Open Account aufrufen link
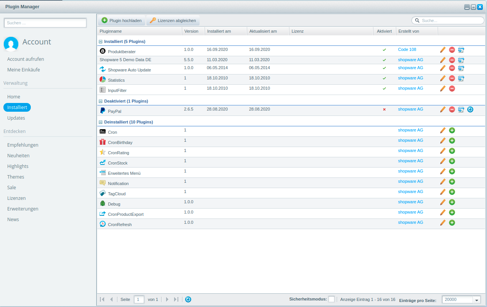 [25, 59]
